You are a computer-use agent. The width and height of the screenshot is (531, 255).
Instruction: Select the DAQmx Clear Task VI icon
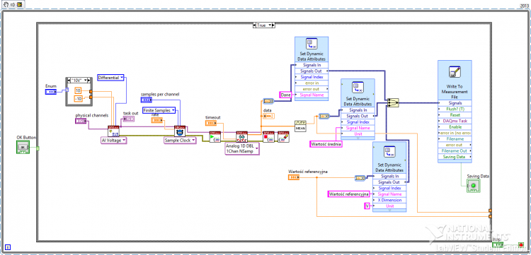pos(283,136)
